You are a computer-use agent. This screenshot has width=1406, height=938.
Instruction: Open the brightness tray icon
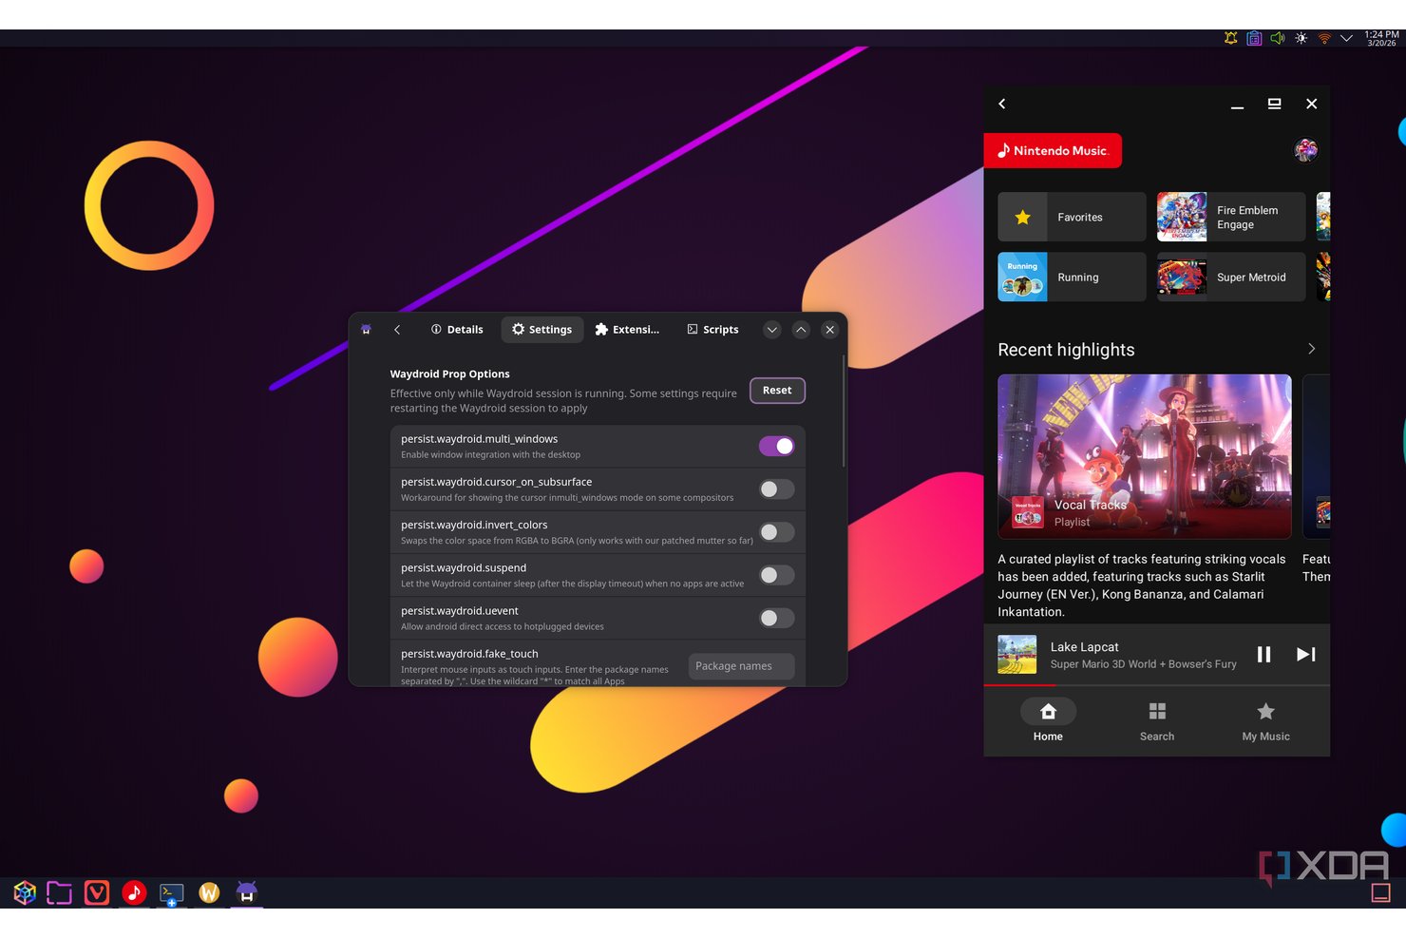coord(1301,38)
